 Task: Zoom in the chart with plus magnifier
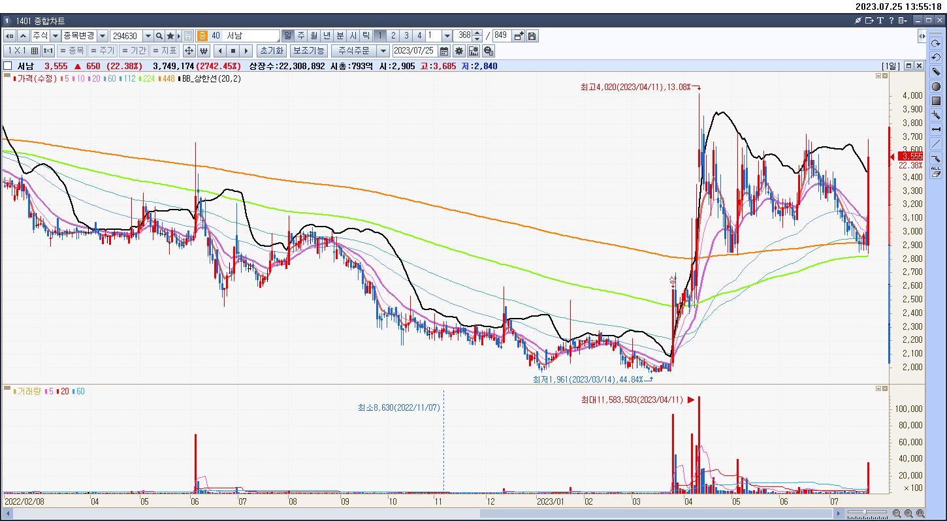tap(908, 513)
